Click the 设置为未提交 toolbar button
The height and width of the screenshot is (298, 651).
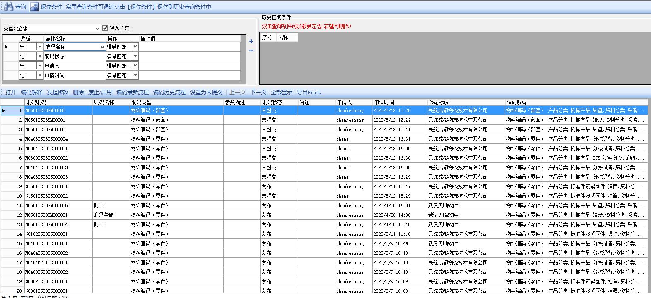point(206,92)
